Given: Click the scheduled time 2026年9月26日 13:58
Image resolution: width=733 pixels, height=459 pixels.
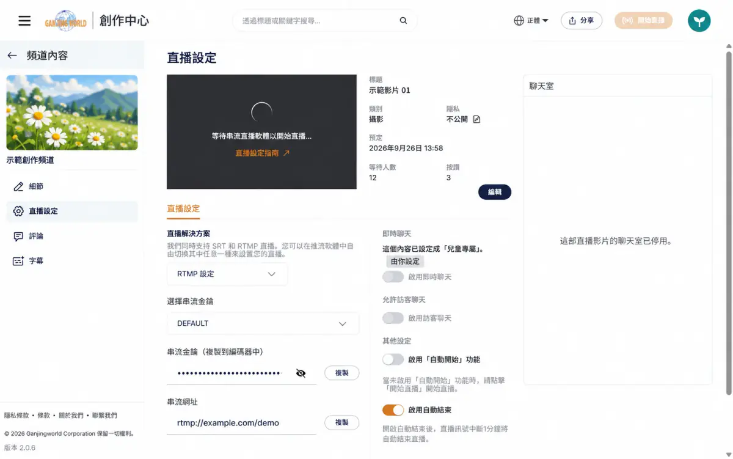Looking at the screenshot, I should pos(406,149).
